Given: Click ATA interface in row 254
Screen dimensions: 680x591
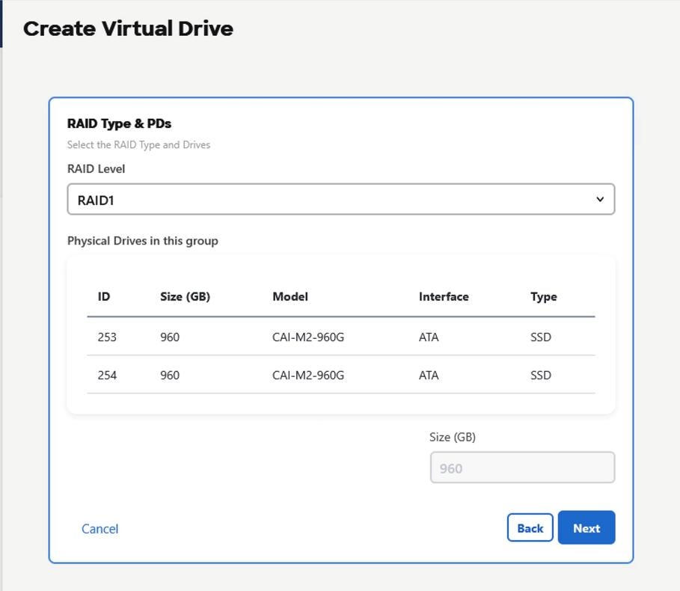Looking at the screenshot, I should pyautogui.click(x=429, y=375).
